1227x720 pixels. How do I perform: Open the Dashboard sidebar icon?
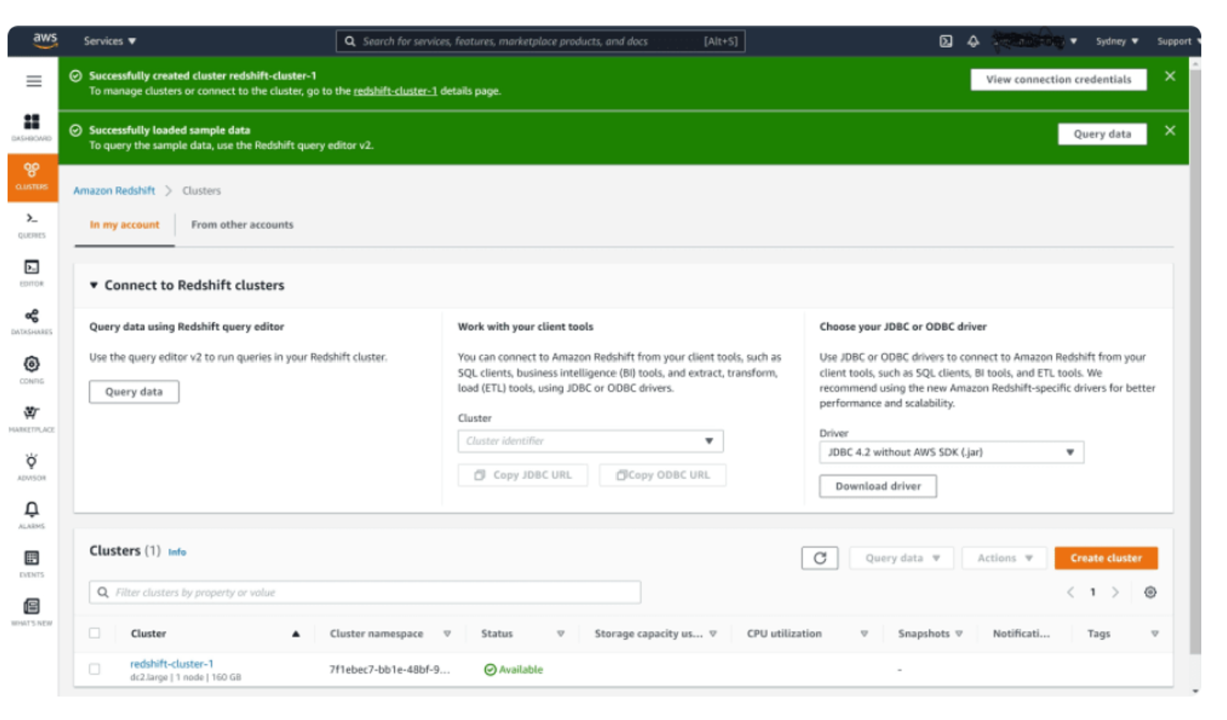tap(32, 126)
